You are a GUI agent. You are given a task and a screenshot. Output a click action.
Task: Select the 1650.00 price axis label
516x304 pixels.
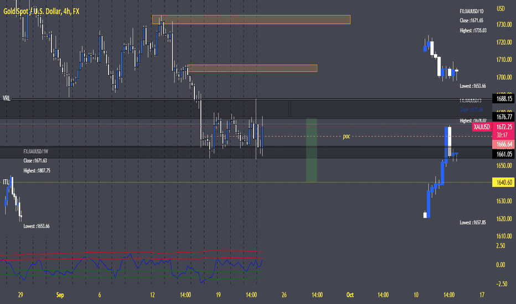tap(504, 166)
